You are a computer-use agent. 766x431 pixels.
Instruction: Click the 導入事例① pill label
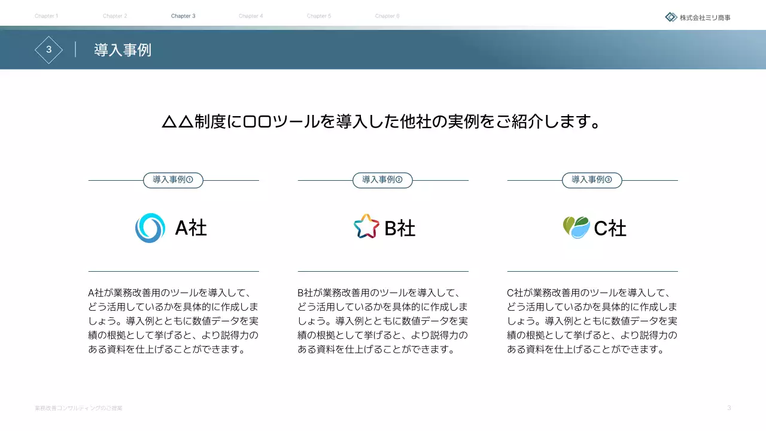(x=173, y=180)
